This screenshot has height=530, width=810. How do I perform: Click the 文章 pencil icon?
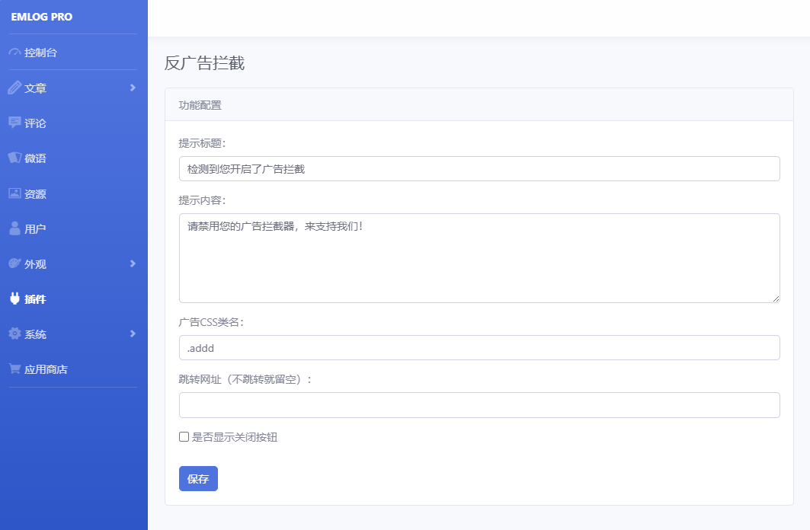click(14, 88)
